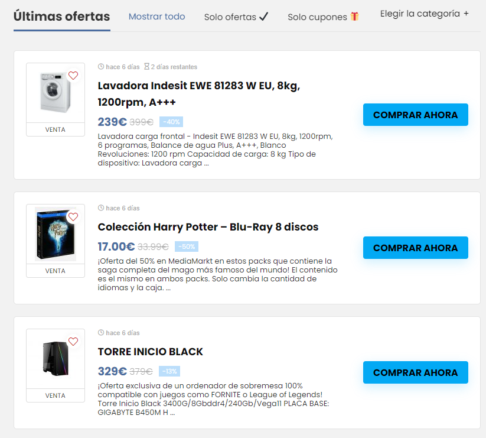The width and height of the screenshot is (486, 438).
Task: Click the gift icon next to Solo cupones
Action: point(354,17)
